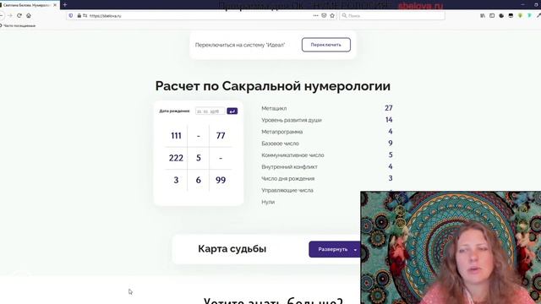The height and width of the screenshot is (304, 541).
Task: Click the Метапрограмма label
Action: (281, 132)
